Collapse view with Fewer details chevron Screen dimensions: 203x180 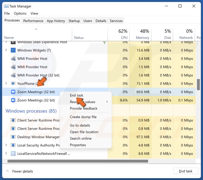pos(7,171)
